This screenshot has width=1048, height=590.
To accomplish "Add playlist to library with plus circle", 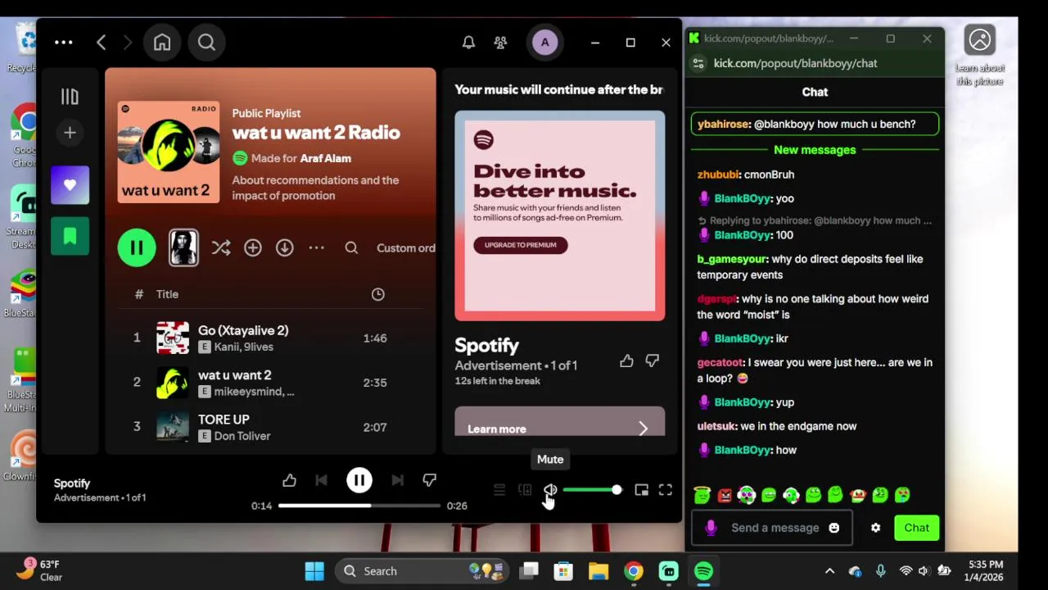I will coord(253,247).
